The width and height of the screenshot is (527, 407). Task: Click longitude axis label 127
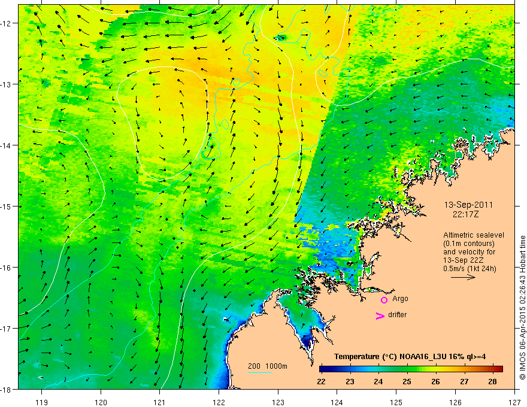coord(514,402)
